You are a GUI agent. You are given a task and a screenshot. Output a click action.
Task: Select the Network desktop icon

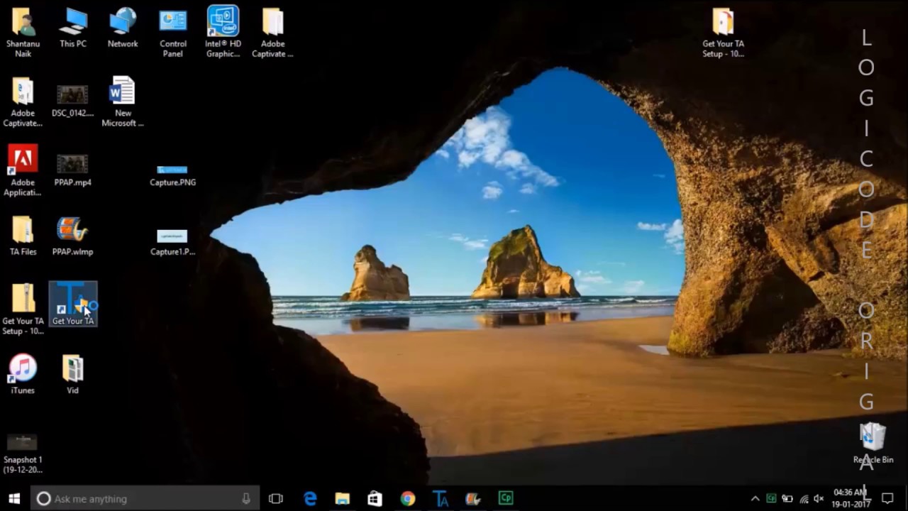(123, 29)
